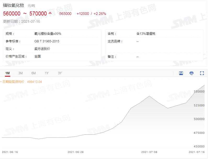Click the percentage change +2.26%
Image resolution: width=208 pixels, height=160 pixels.
point(100,14)
